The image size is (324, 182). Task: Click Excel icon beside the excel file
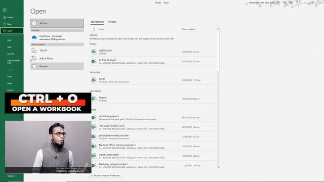click(x=94, y=80)
